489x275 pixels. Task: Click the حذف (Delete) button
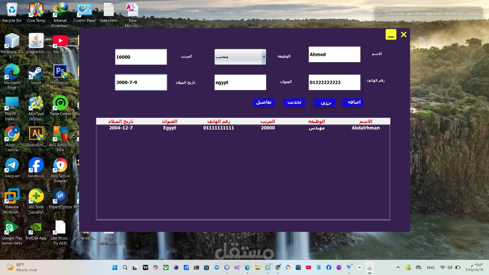click(325, 103)
